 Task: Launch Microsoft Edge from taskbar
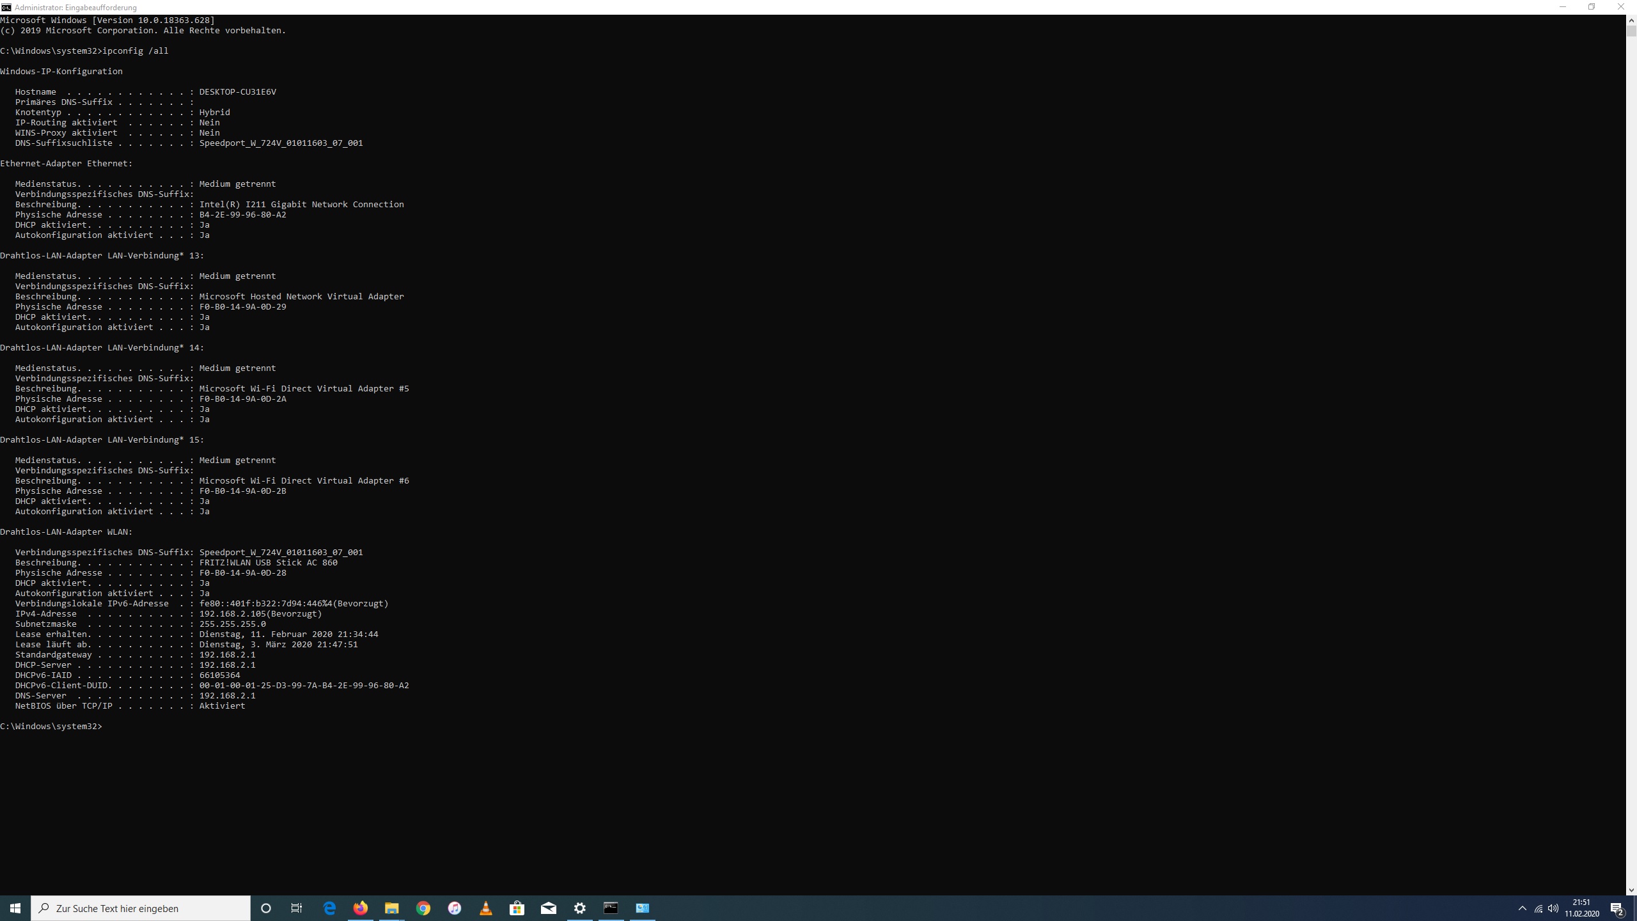[x=329, y=908]
